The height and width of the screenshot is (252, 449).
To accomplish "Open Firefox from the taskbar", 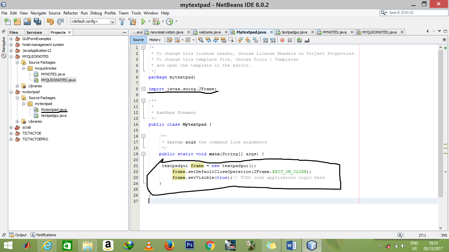I will click(169, 245).
